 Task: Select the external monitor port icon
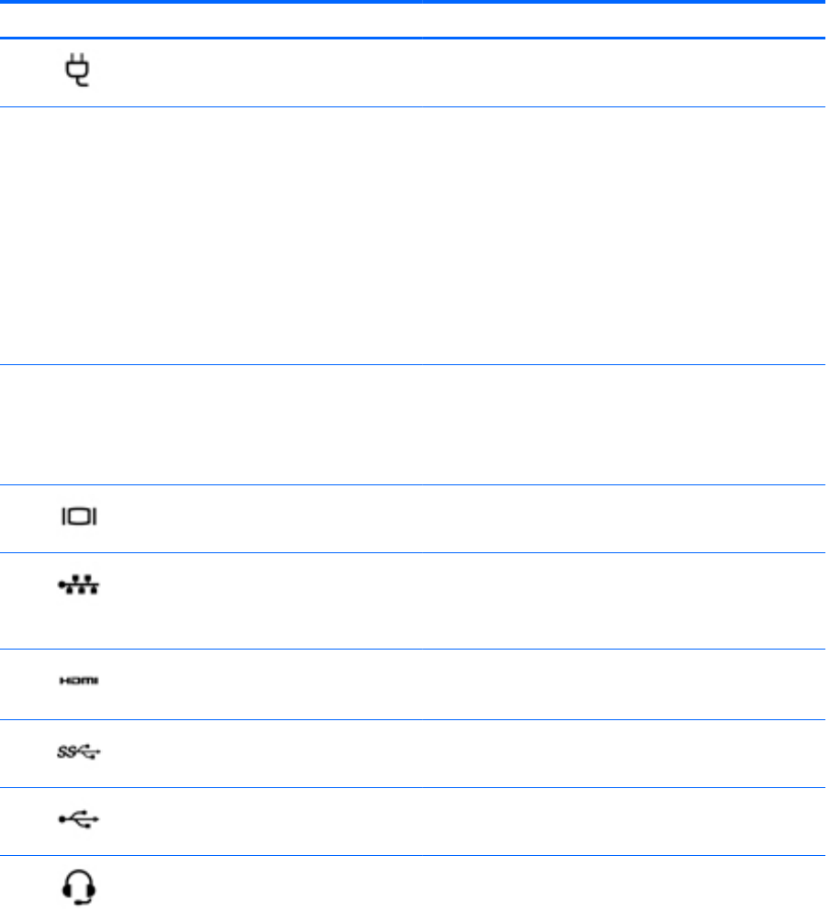79,516
